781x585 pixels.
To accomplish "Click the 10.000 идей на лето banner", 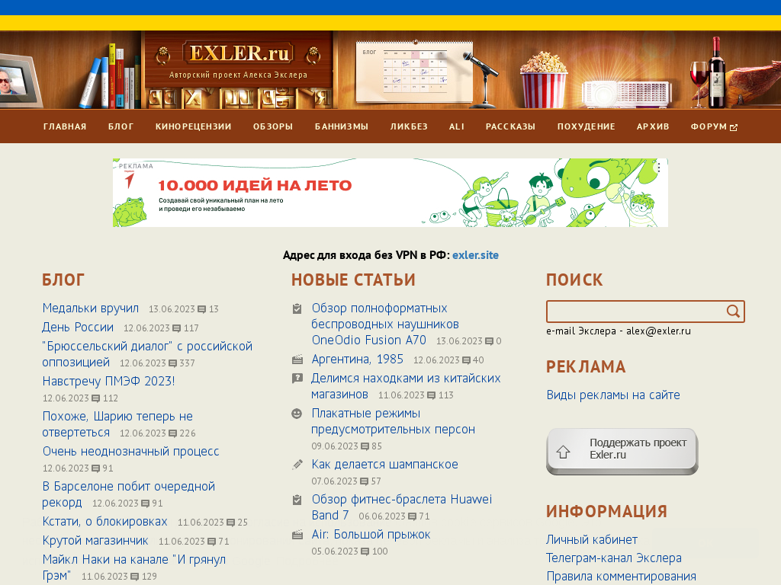I will pos(390,193).
